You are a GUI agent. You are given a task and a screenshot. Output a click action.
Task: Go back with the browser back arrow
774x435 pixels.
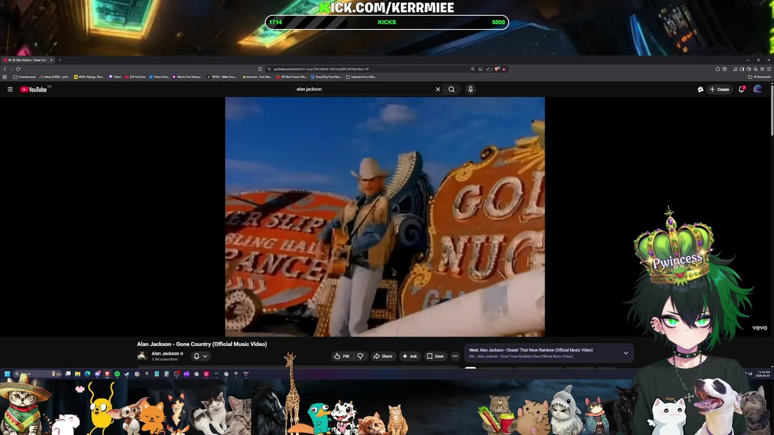(5, 69)
